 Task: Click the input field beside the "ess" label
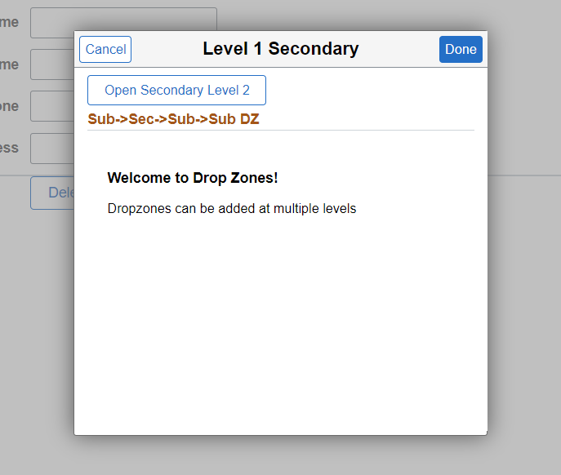coord(52,149)
